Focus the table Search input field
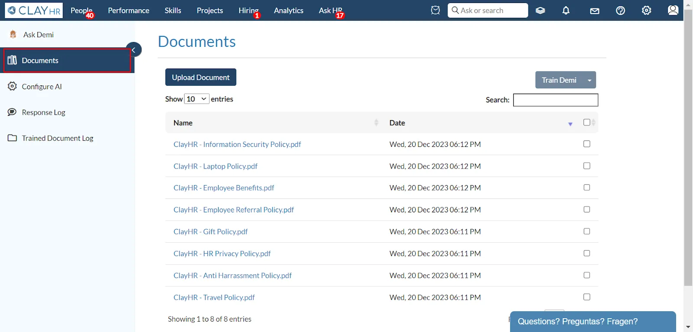This screenshot has height=332, width=693. click(556, 100)
